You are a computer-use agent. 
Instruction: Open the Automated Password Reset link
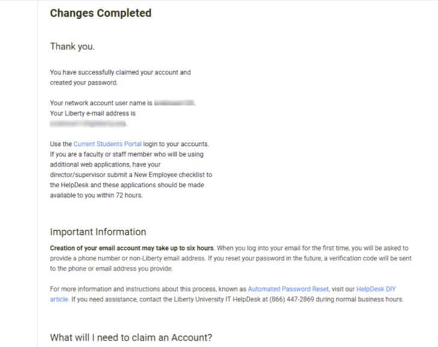tap(288, 289)
